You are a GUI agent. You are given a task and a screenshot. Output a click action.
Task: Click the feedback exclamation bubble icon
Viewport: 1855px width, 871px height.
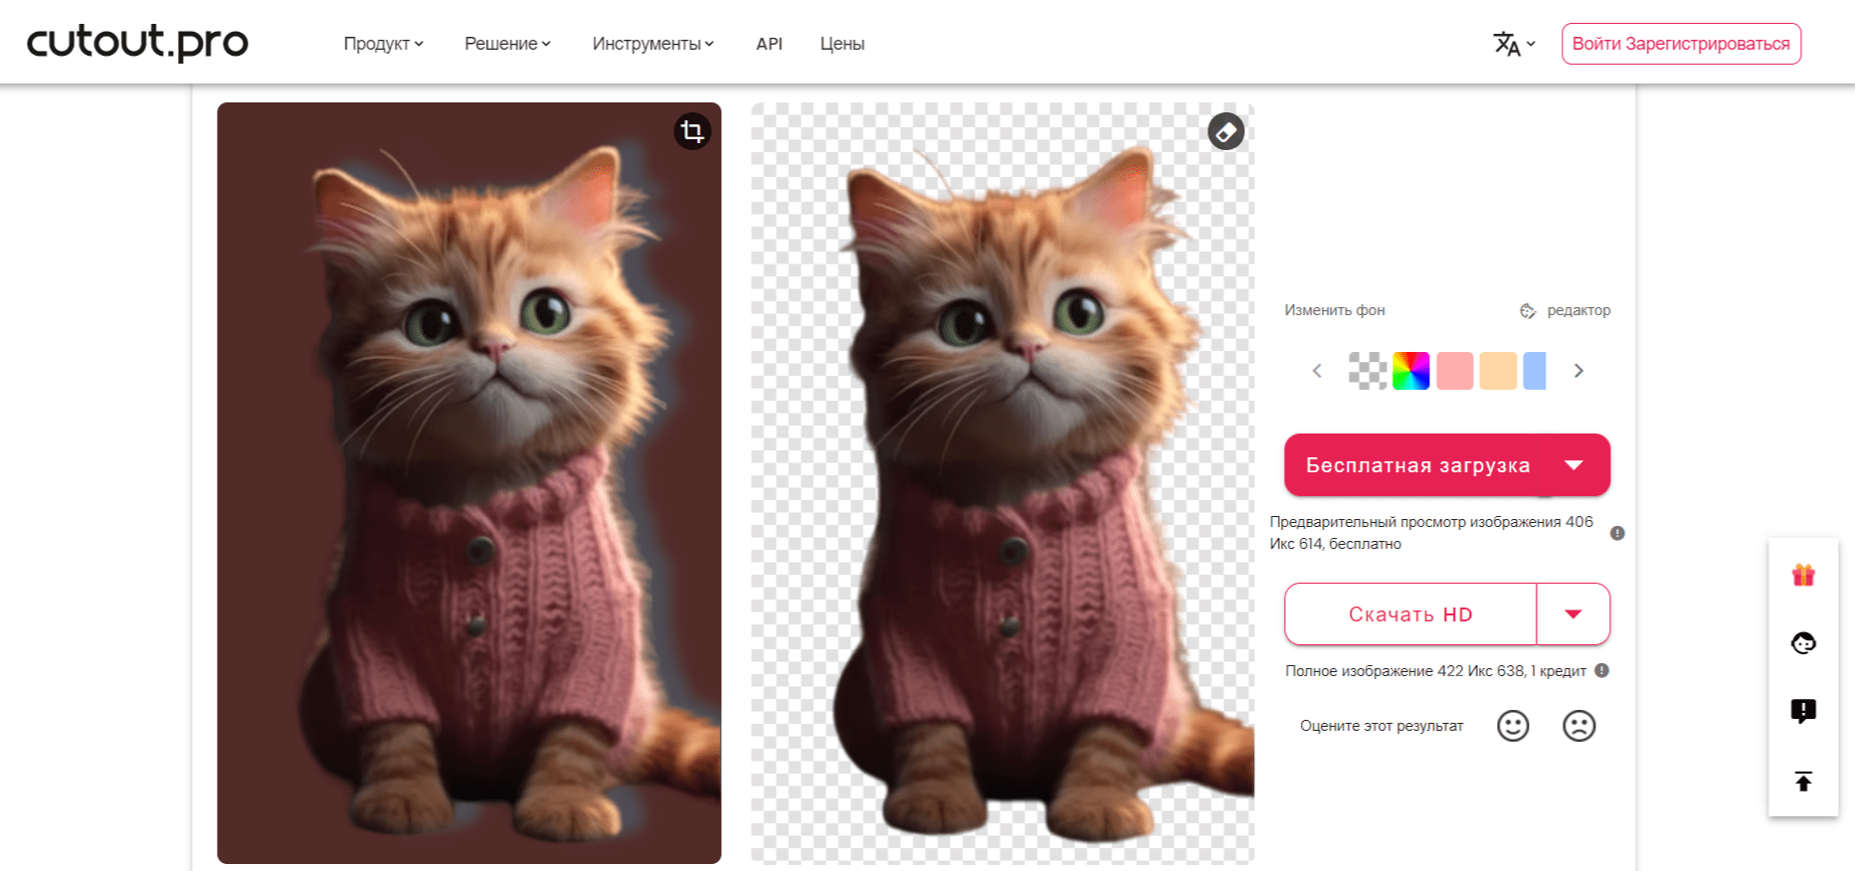click(x=1802, y=710)
